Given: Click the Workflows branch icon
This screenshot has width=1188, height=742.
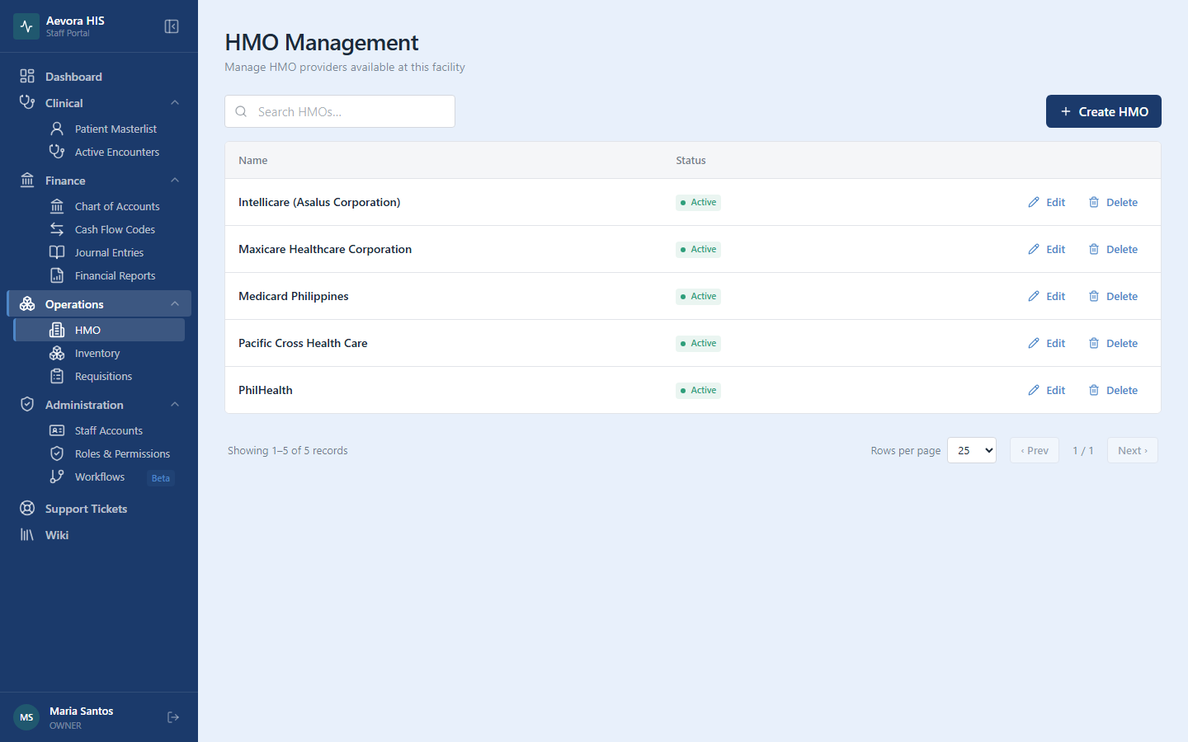Looking at the screenshot, I should 57,477.
